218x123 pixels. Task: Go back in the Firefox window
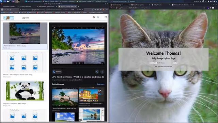(2, 10)
